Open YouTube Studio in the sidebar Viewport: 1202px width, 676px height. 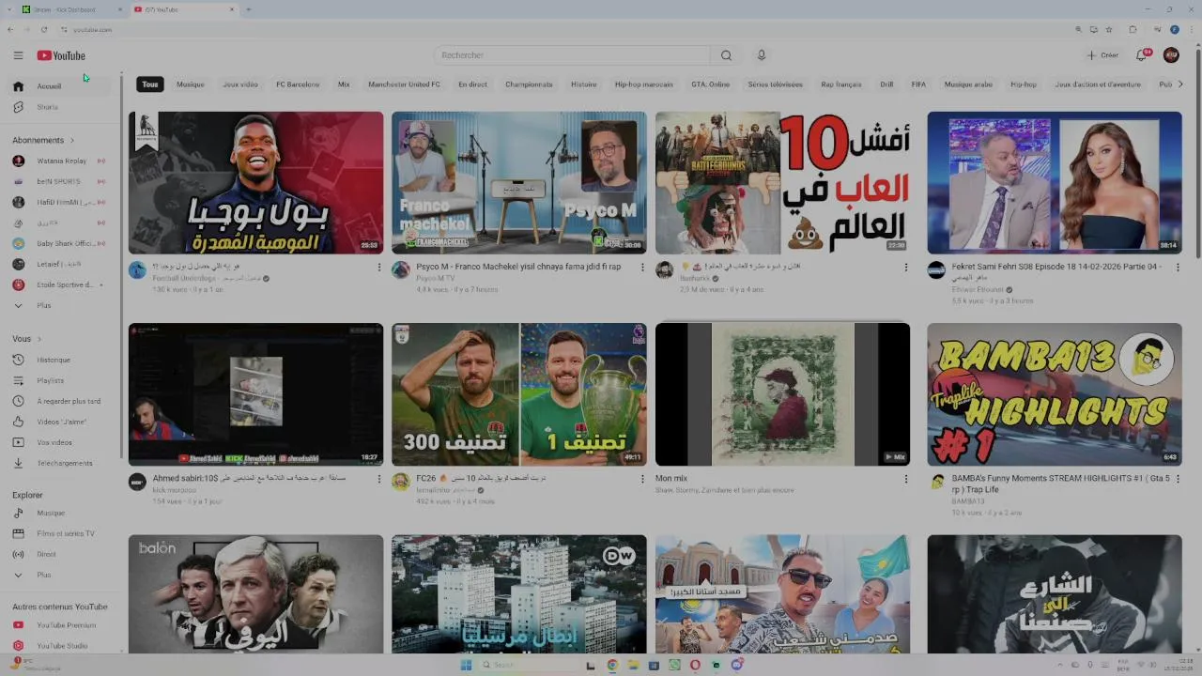pyautogui.click(x=61, y=646)
